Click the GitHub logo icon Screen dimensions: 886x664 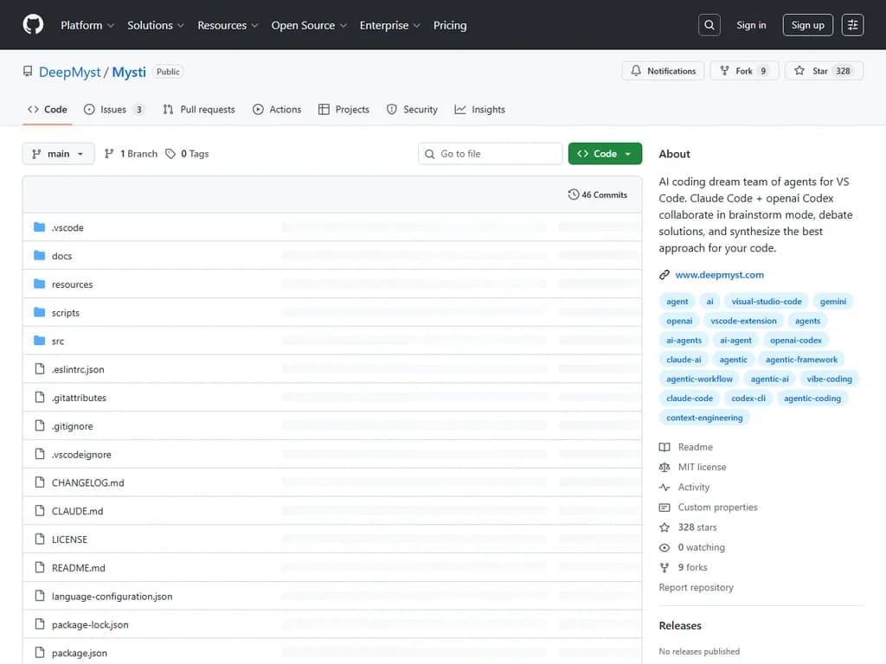(33, 25)
